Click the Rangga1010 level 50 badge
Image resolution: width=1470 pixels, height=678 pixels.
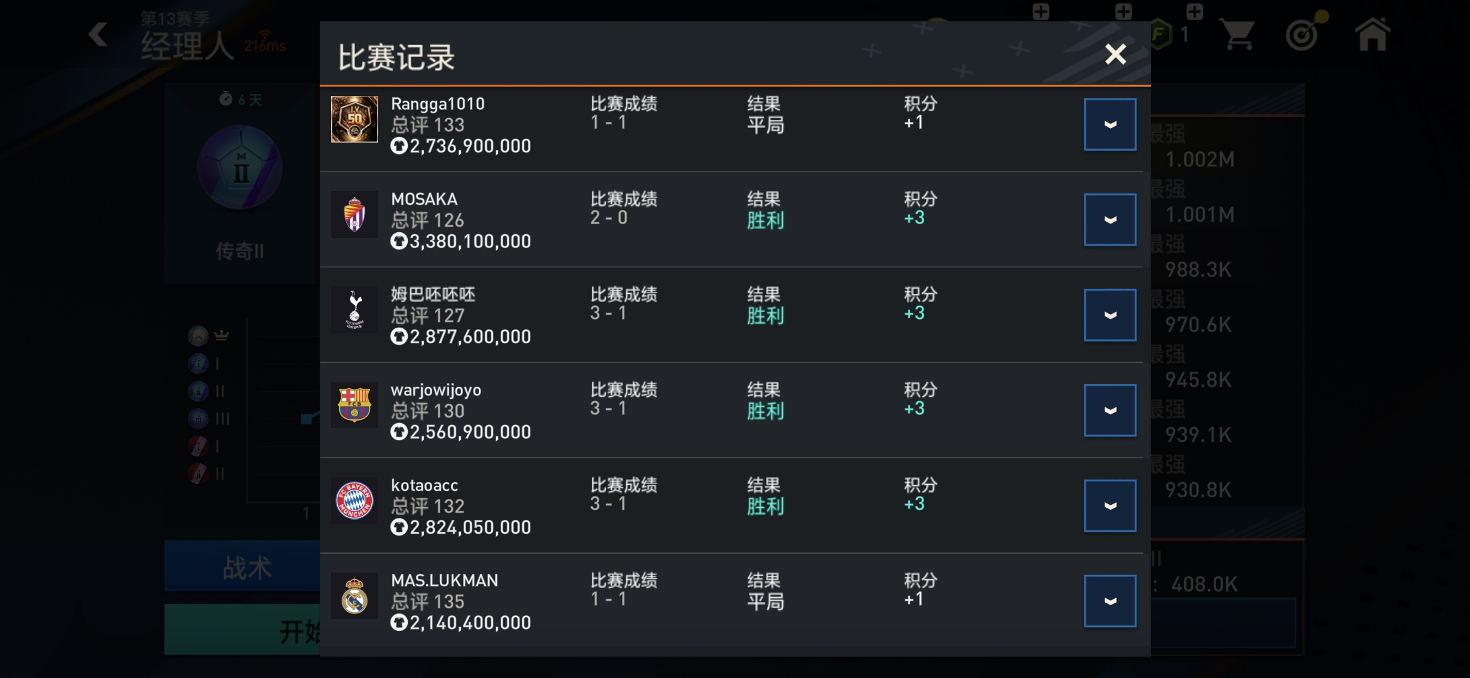pyautogui.click(x=354, y=119)
